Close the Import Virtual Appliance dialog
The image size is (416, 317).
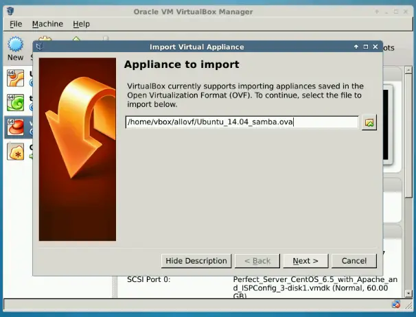(375, 47)
